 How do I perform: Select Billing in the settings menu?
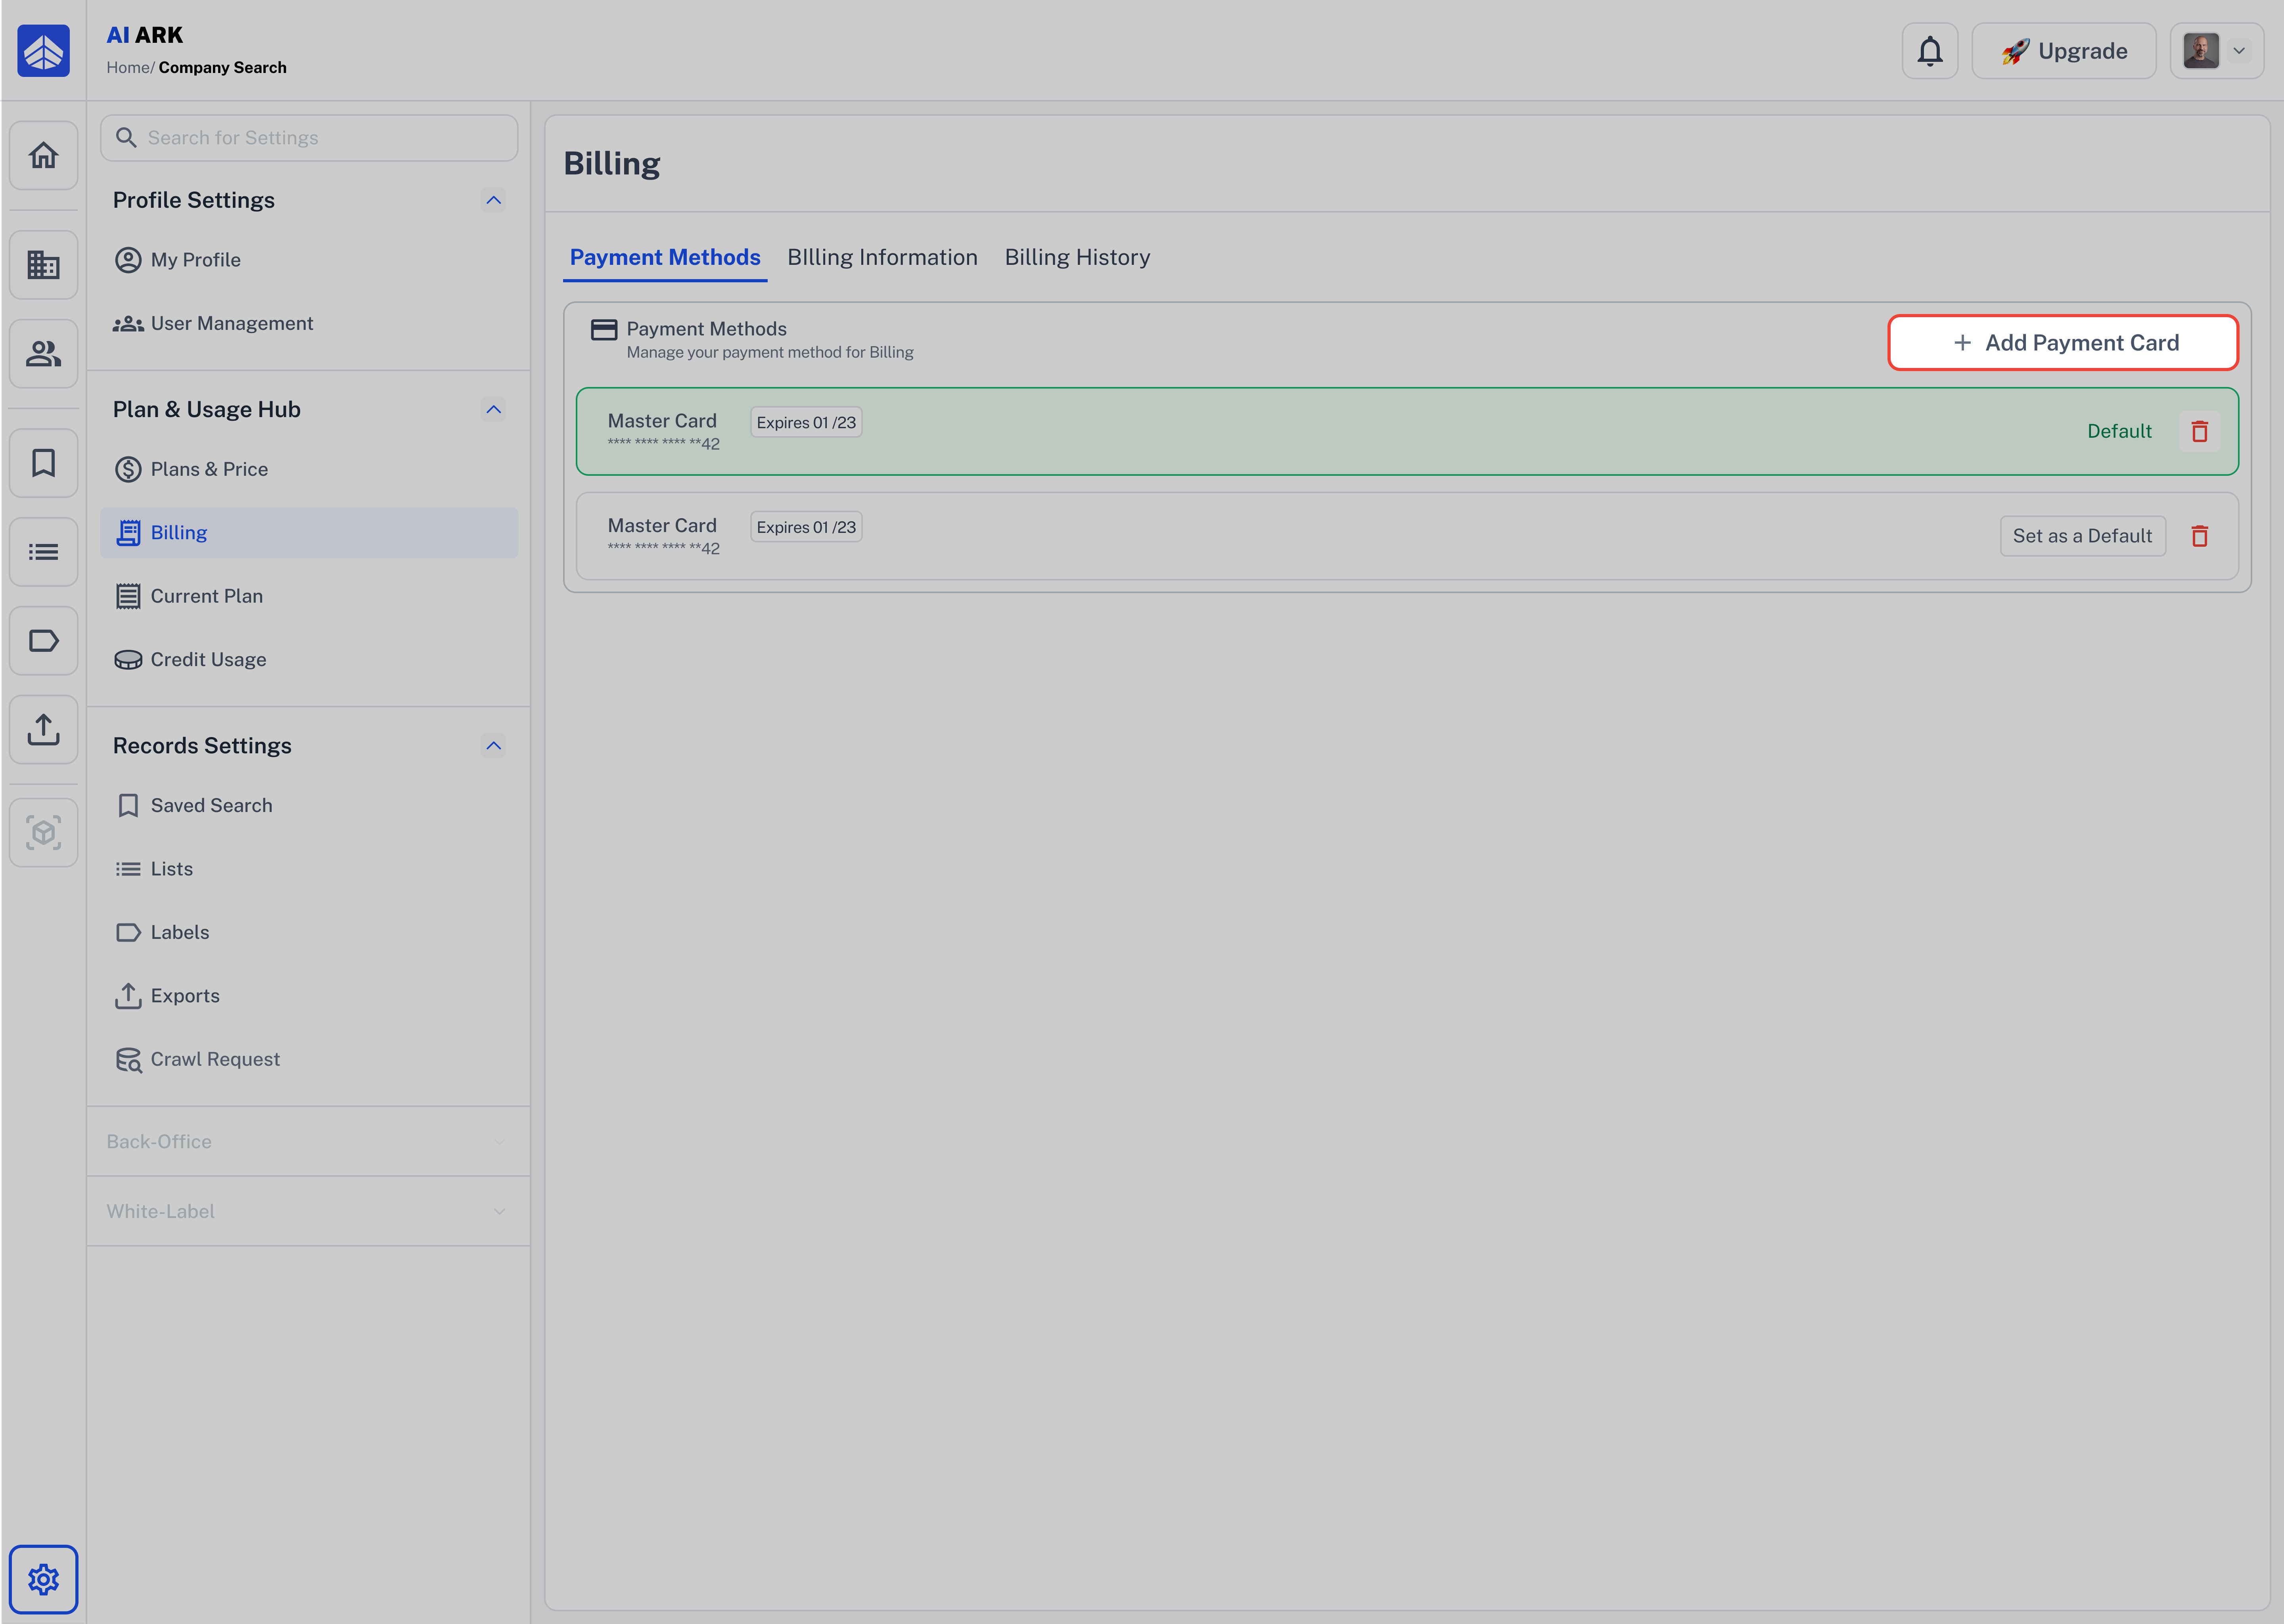click(x=309, y=532)
